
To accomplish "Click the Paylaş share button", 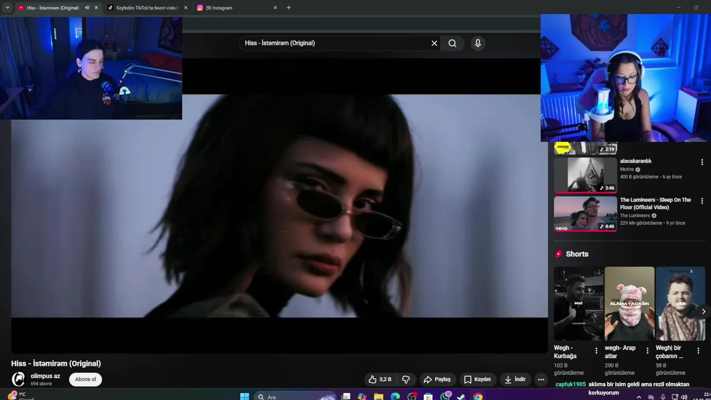I will pos(437,379).
